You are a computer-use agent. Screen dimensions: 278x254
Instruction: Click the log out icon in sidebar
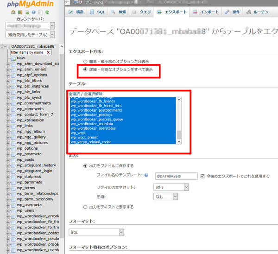click(20, 13)
